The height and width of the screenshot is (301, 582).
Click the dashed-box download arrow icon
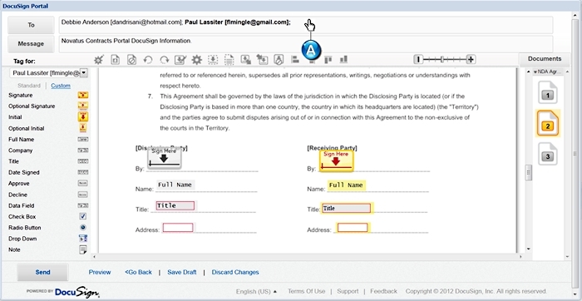[x=213, y=60]
